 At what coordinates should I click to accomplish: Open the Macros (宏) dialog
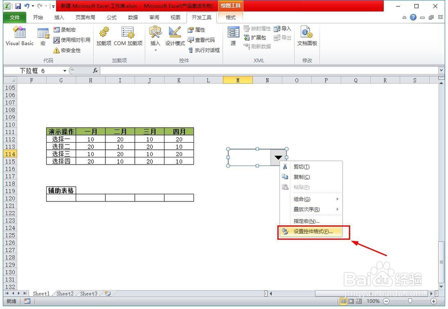pos(43,36)
